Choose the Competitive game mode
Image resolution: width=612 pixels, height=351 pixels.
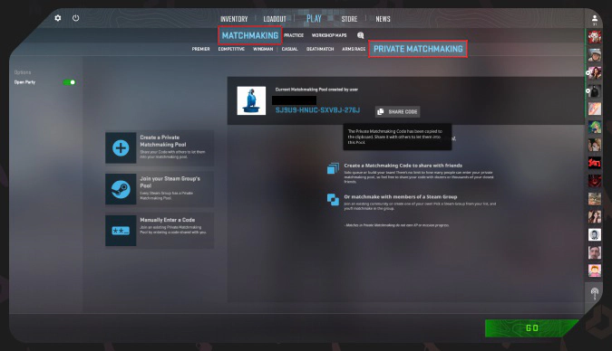pos(231,49)
